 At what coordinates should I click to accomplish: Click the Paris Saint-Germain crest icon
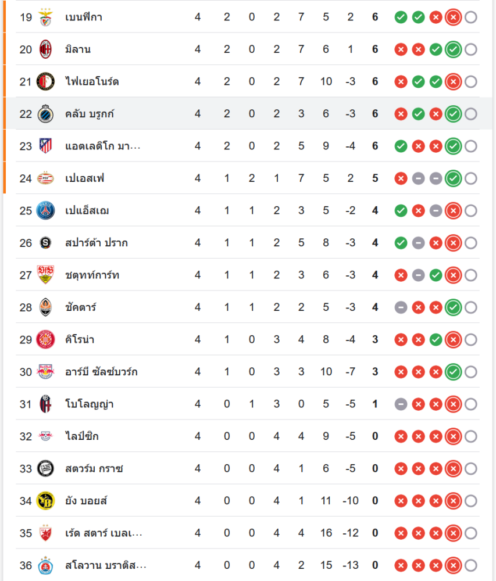pos(45,210)
